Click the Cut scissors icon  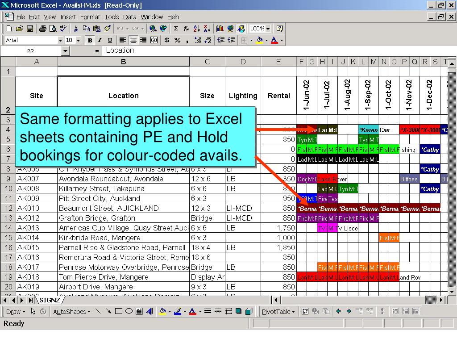(x=76, y=29)
